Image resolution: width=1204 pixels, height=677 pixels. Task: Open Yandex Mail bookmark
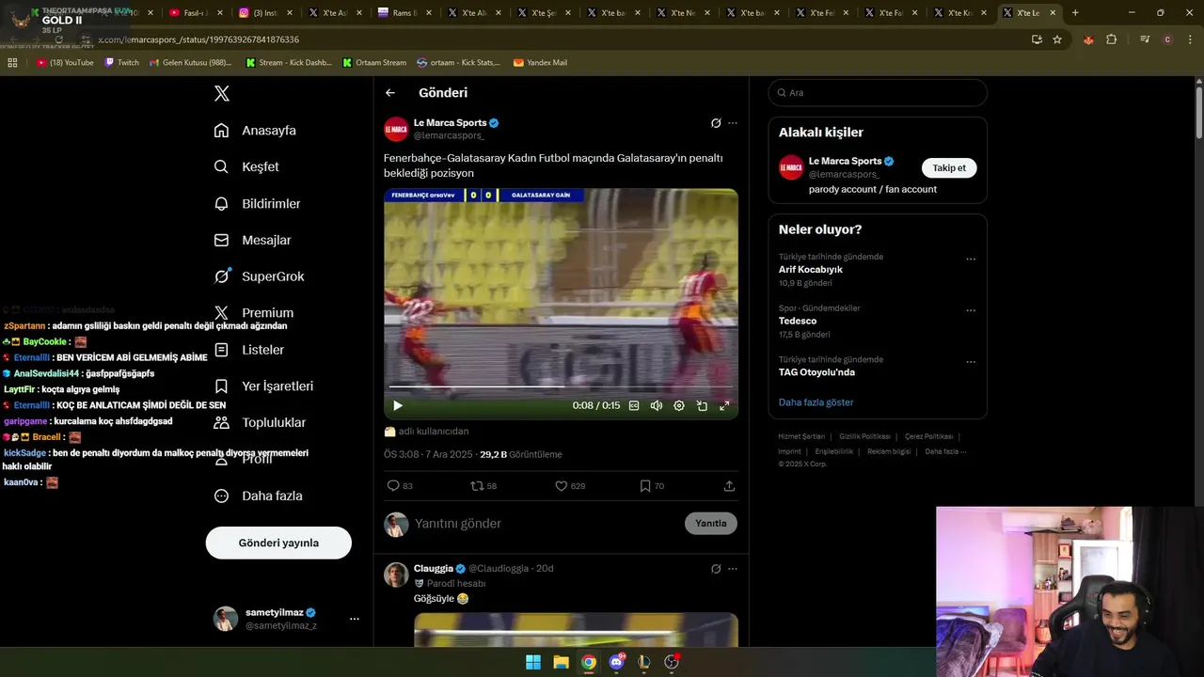pyautogui.click(x=540, y=63)
